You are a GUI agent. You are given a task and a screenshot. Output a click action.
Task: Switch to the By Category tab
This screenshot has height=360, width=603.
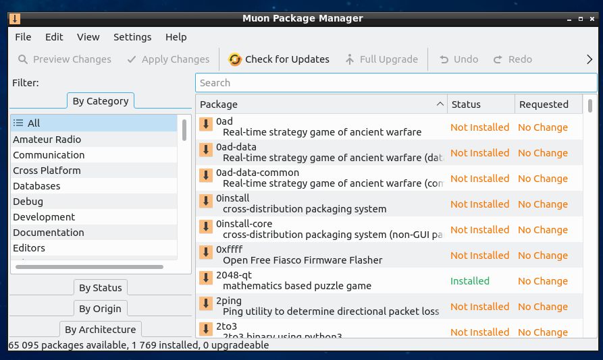tap(101, 101)
